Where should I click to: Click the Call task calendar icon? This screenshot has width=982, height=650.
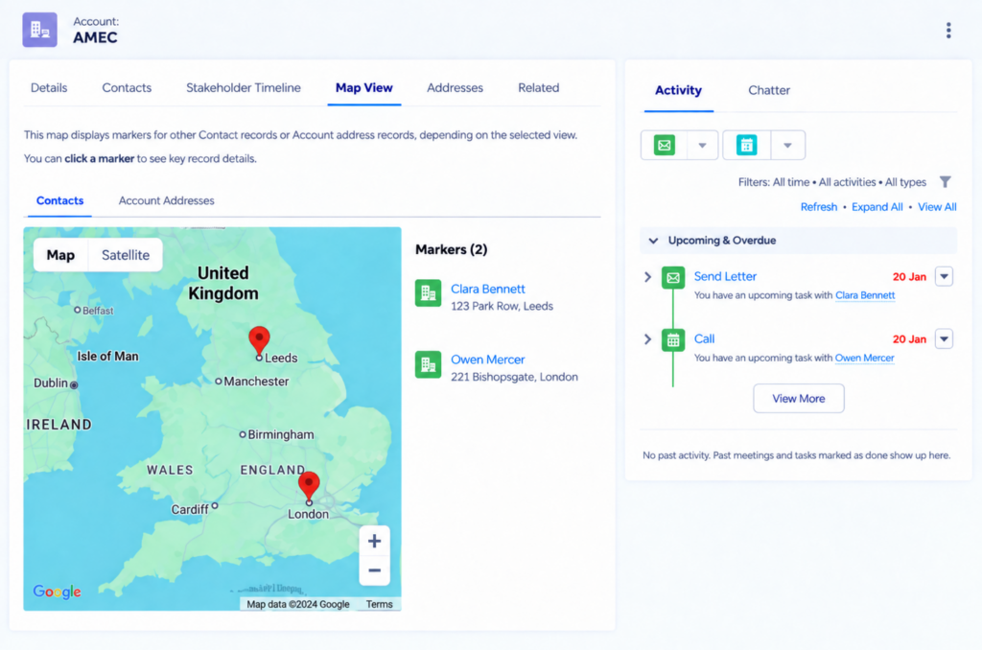(672, 340)
